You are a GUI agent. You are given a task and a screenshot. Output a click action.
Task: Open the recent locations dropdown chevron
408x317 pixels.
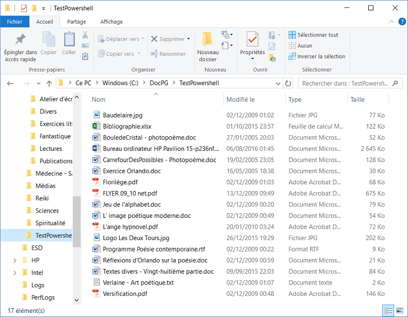click(39, 84)
